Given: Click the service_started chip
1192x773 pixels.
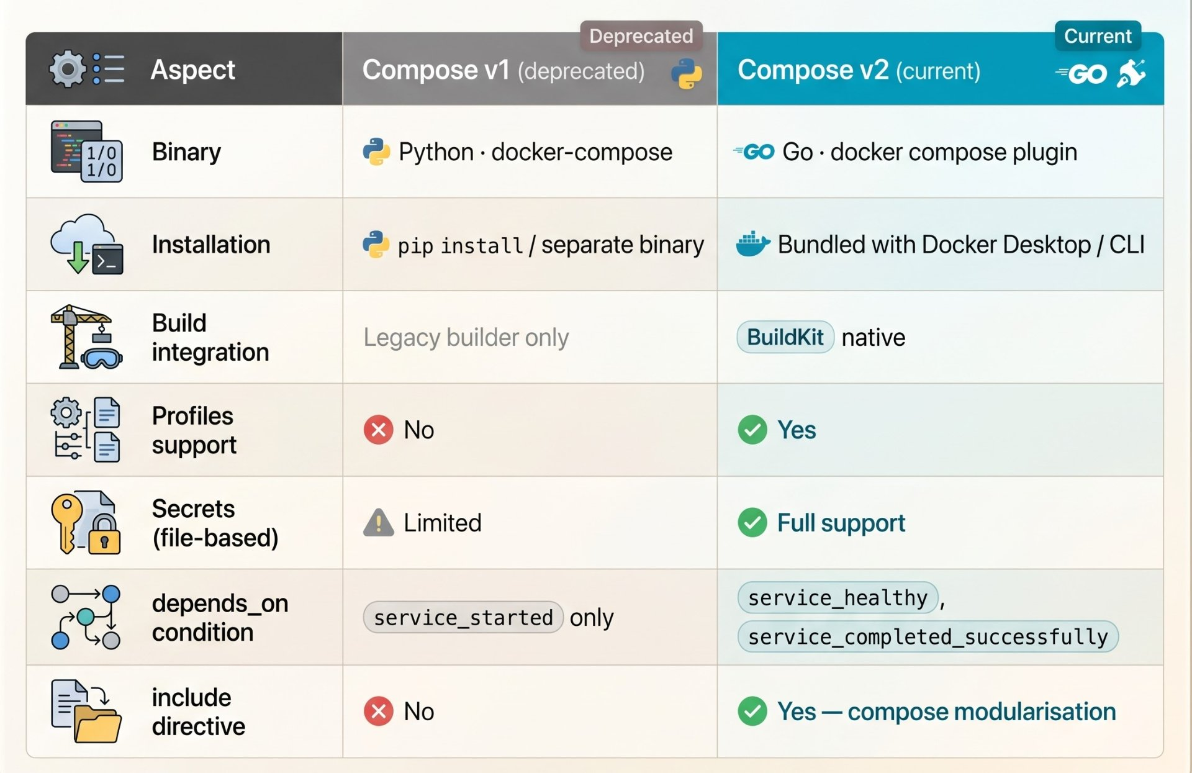Looking at the screenshot, I should (463, 617).
